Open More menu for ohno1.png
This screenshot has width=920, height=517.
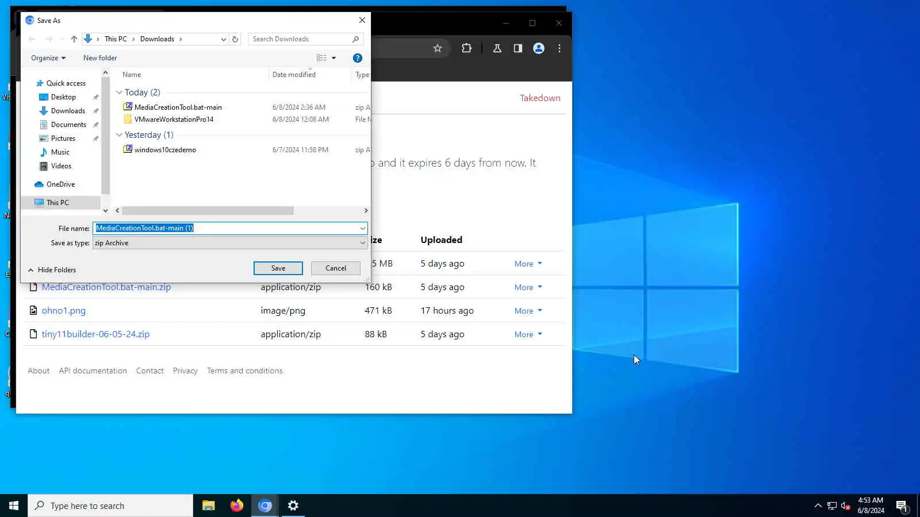point(528,311)
